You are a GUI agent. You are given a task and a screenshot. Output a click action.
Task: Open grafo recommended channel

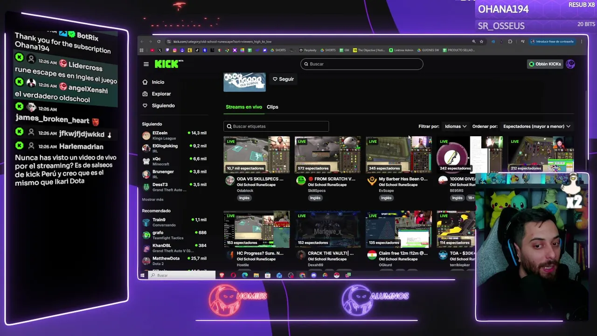(x=174, y=235)
